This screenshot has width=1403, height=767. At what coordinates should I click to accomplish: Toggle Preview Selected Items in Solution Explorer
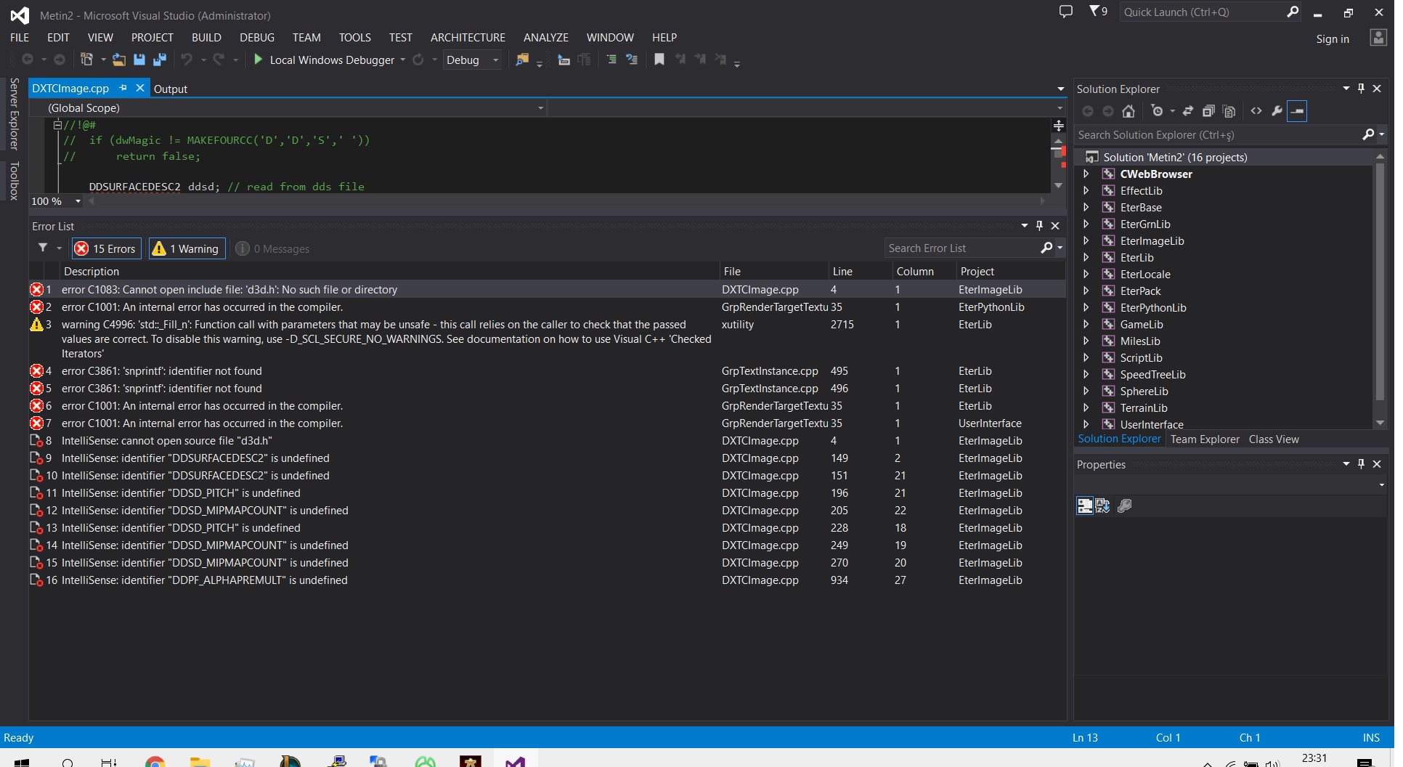point(1297,111)
